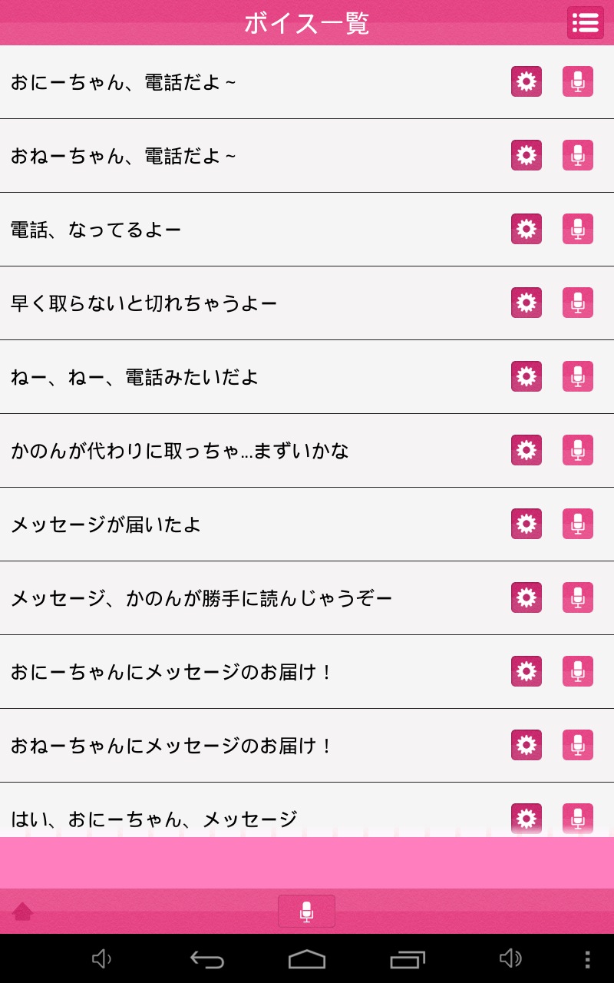Open gear settings for メッセージが届いたよ
614x983 pixels.
[527, 524]
